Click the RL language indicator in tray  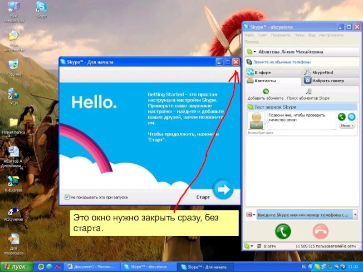pos(304,267)
